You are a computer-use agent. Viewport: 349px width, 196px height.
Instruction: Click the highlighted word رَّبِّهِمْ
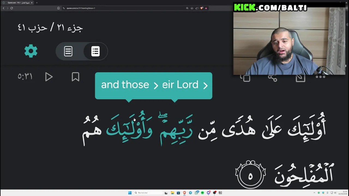[176, 129]
